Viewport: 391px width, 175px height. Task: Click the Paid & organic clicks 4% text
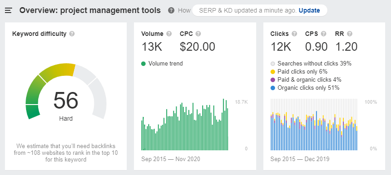click(x=310, y=80)
